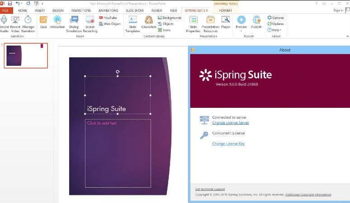
Task: Click the Start From Beginning icon in title bar
Action: (36, 3)
